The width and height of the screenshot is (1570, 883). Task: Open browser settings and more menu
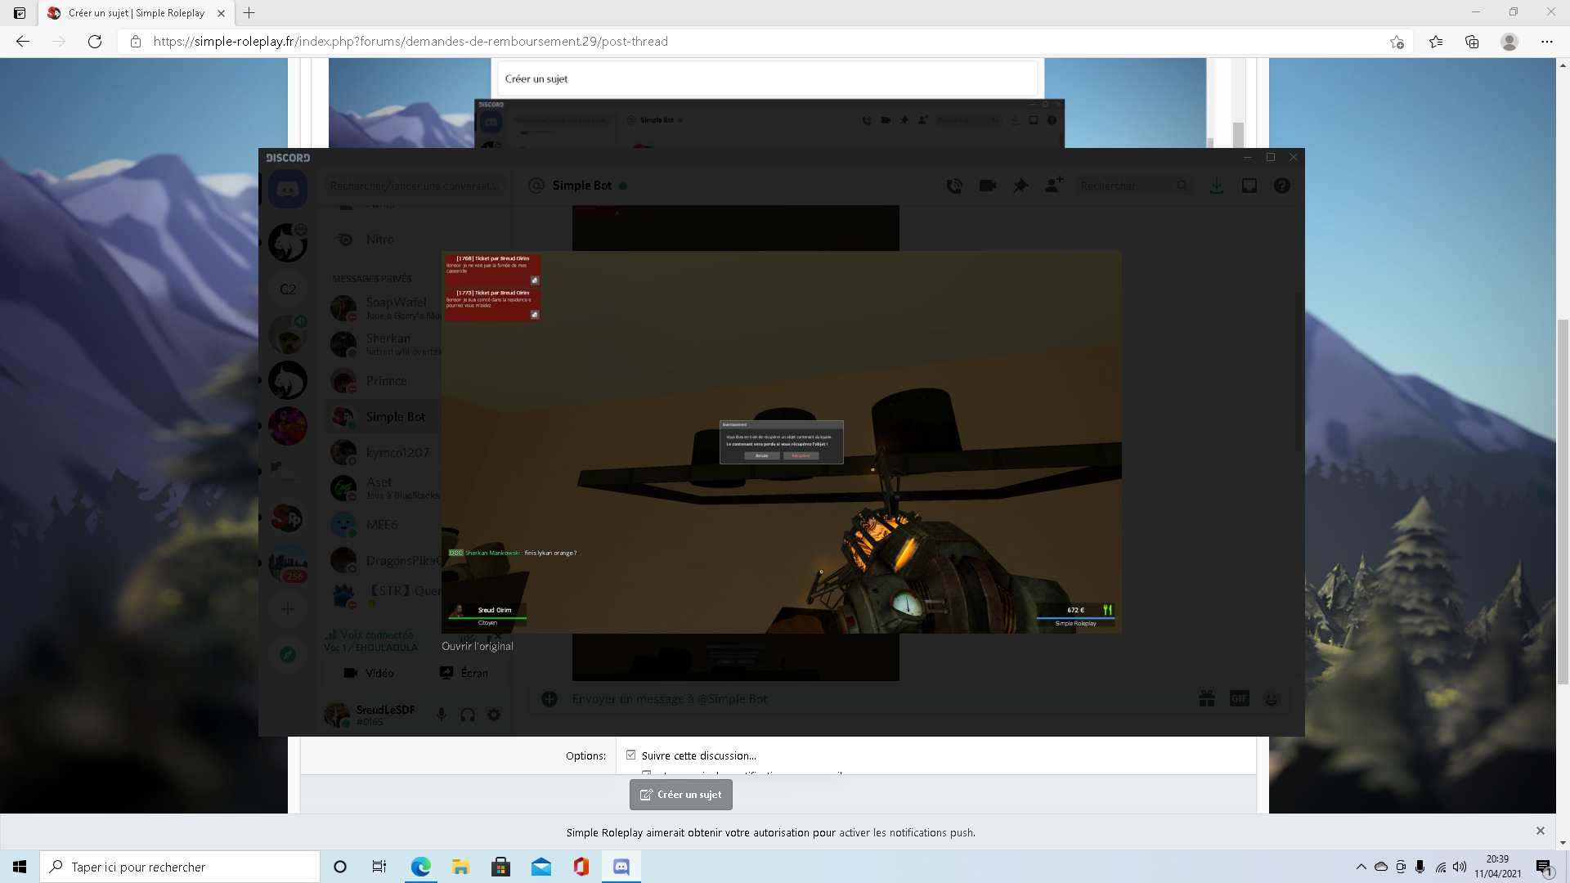tap(1546, 42)
